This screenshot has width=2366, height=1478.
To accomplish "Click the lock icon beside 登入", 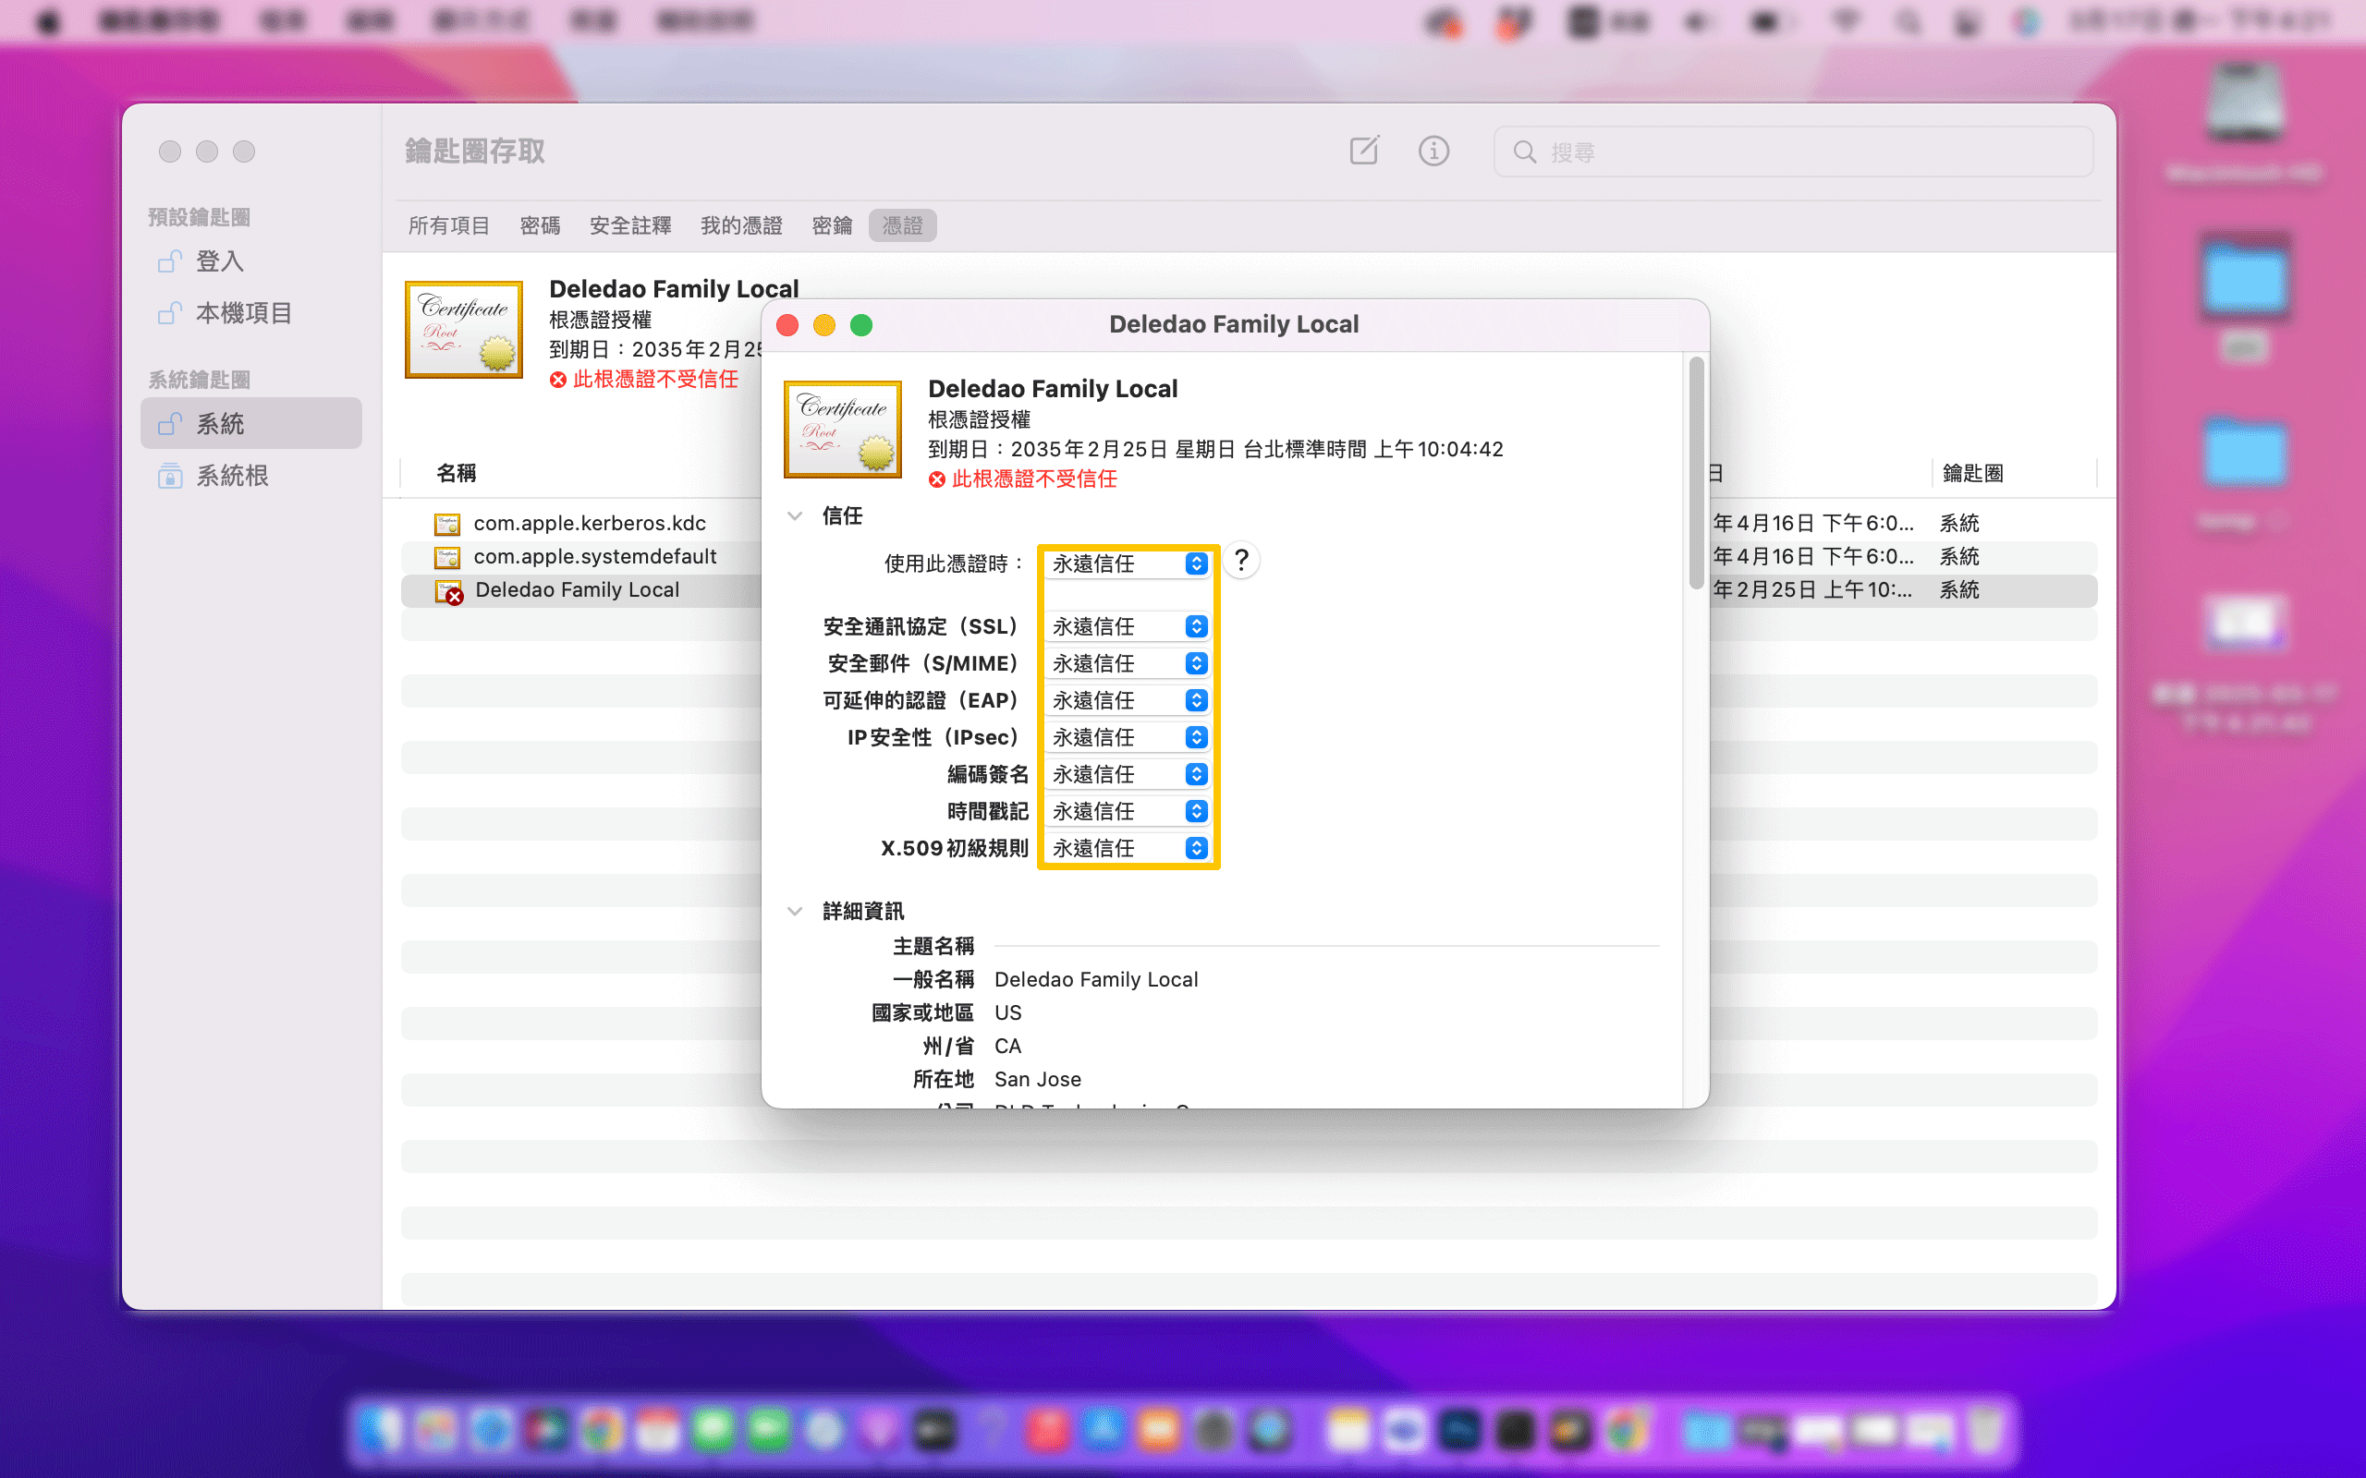I will coord(170,261).
